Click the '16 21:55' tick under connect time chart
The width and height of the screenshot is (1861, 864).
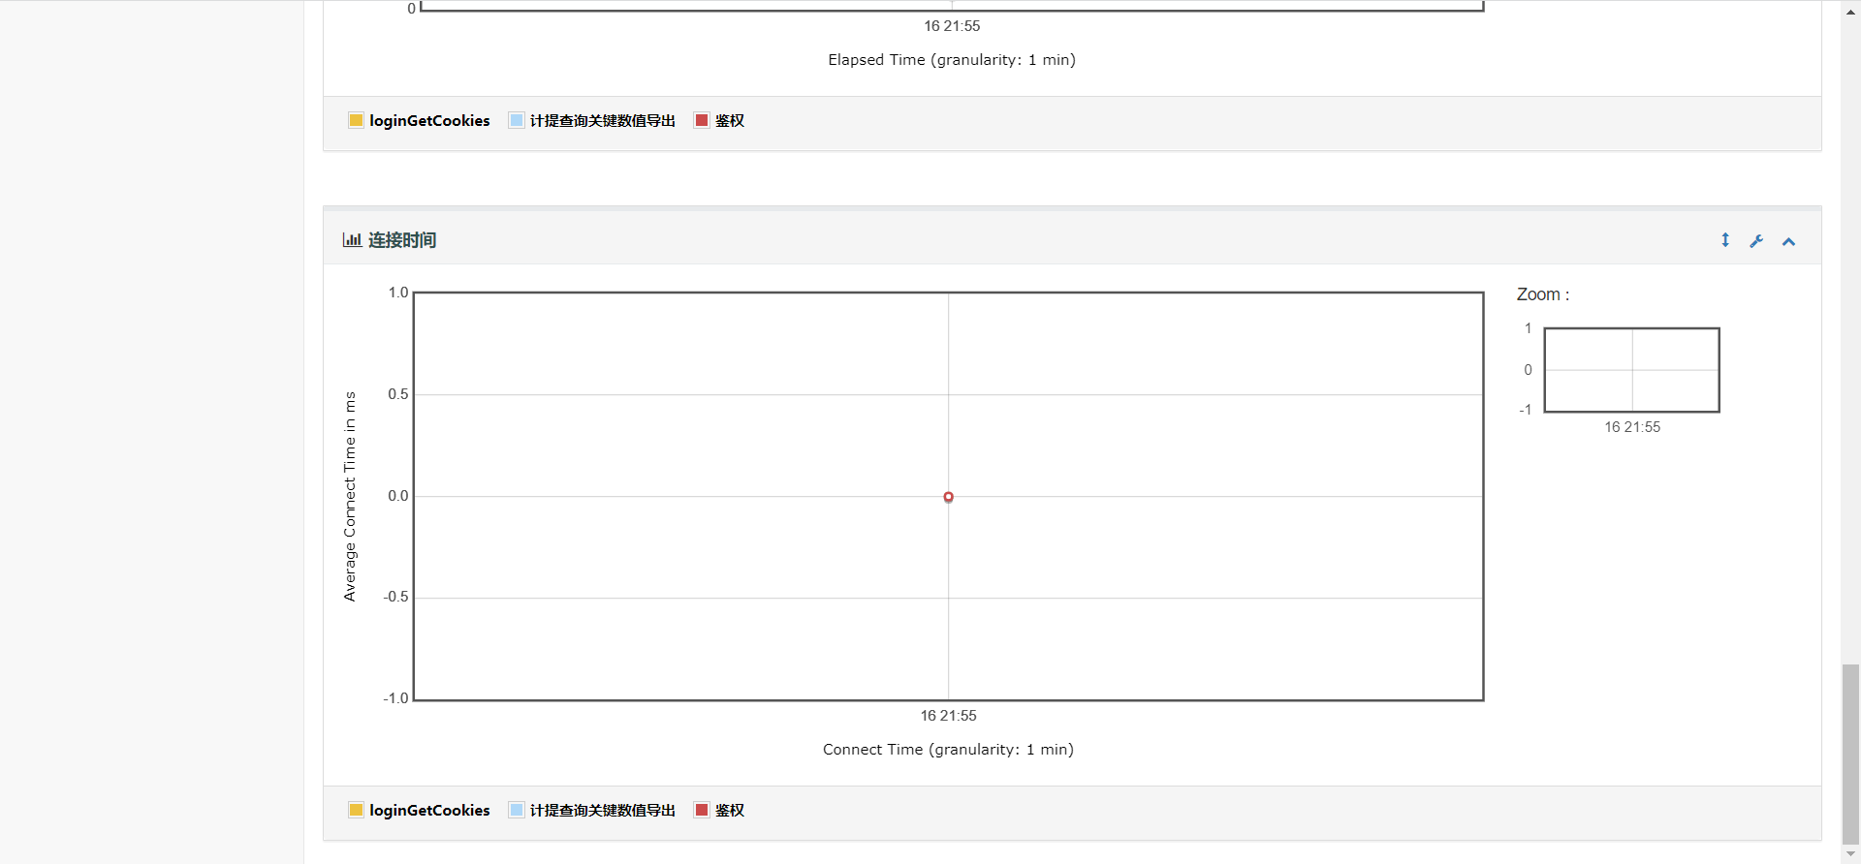[x=949, y=716]
